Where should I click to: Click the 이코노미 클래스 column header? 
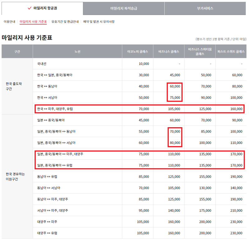pyautogui.click(x=138, y=51)
